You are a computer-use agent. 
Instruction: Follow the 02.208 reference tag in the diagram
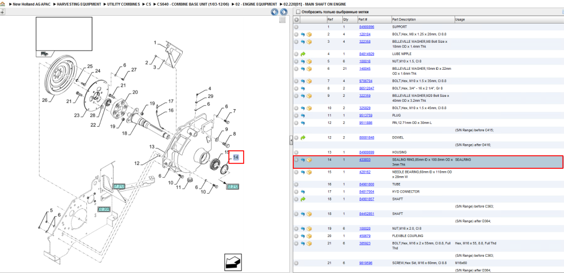[104, 209]
